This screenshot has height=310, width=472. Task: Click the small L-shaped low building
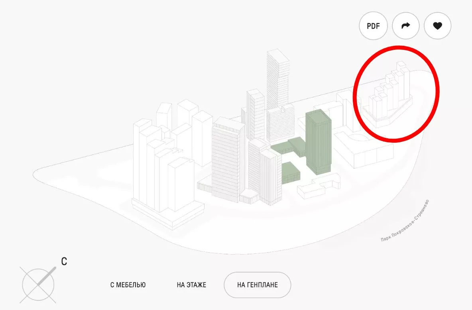point(319,186)
